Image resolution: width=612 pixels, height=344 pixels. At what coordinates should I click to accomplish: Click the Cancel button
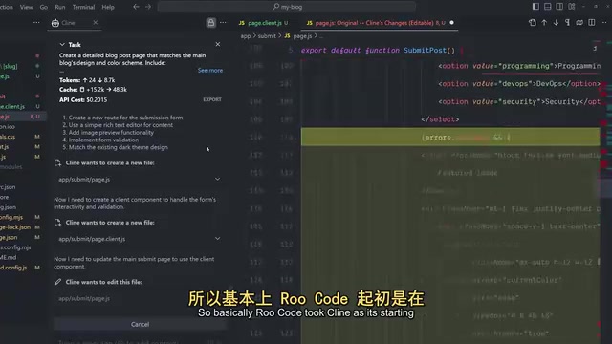(x=140, y=324)
